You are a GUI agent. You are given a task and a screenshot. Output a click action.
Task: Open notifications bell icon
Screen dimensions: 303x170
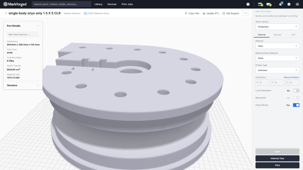[x=281, y=4]
